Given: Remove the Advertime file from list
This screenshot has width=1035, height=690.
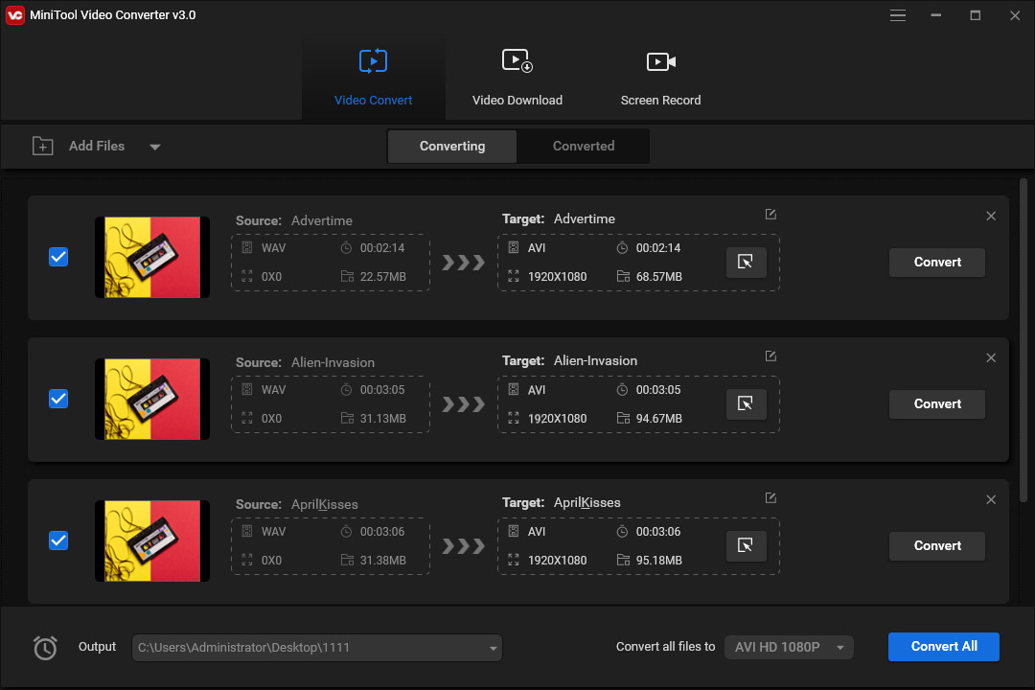Looking at the screenshot, I should click(x=991, y=216).
